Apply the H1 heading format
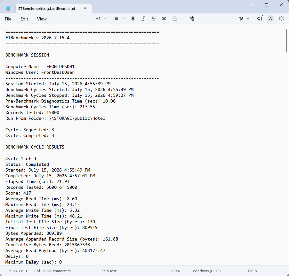Viewport: 289px width, 276px height. point(98,19)
